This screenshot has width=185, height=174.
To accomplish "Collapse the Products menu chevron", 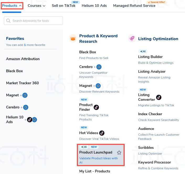I will [x=20, y=6].
